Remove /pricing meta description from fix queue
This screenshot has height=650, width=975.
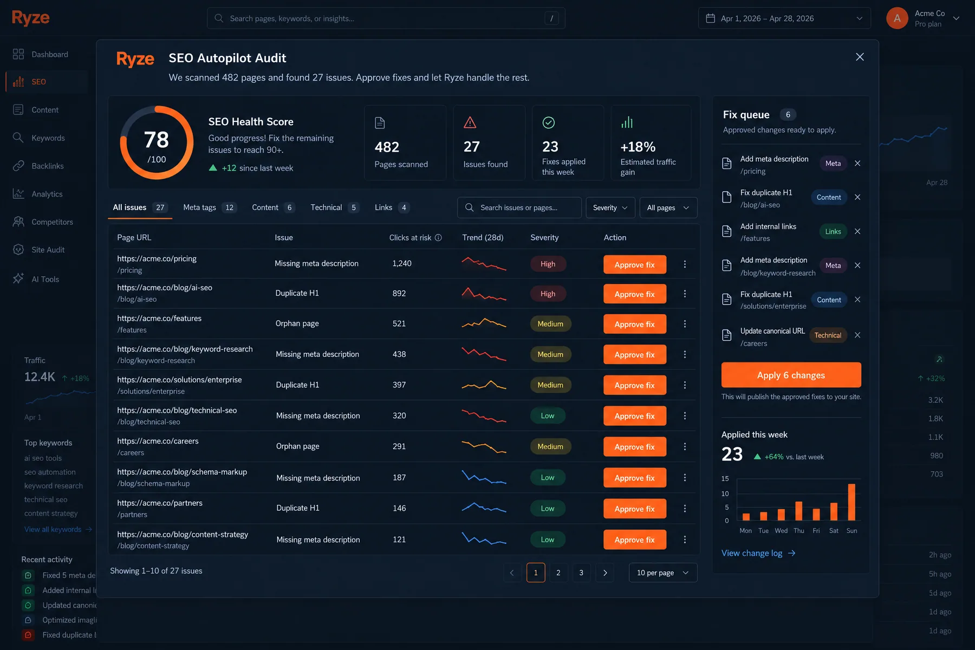pos(857,163)
